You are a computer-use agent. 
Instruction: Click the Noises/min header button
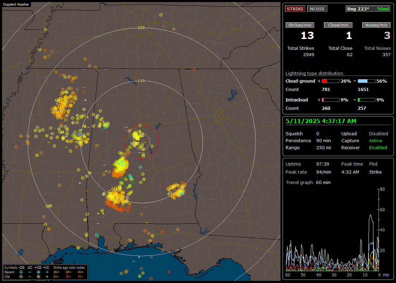pos(376,25)
